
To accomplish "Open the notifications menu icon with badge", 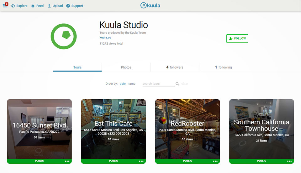I will coord(5,5).
